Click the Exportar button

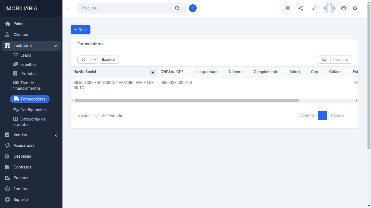pos(109,60)
